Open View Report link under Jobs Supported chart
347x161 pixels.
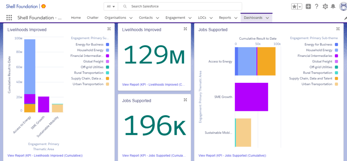click(232, 156)
